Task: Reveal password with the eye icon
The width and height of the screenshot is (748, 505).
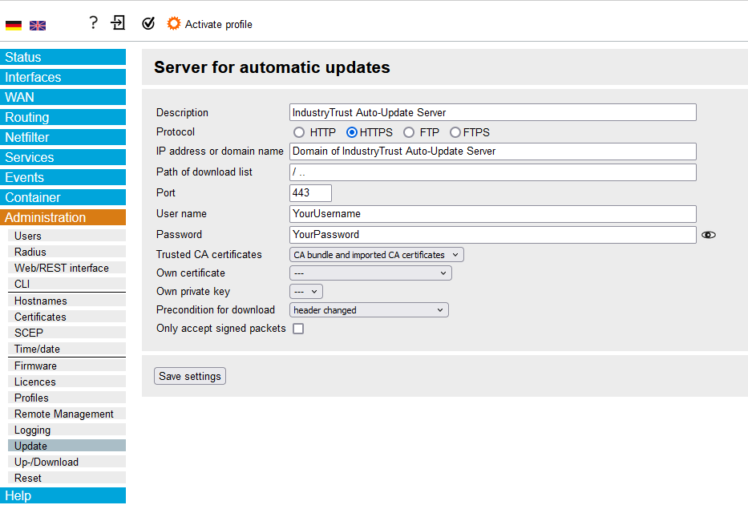Action: point(708,235)
